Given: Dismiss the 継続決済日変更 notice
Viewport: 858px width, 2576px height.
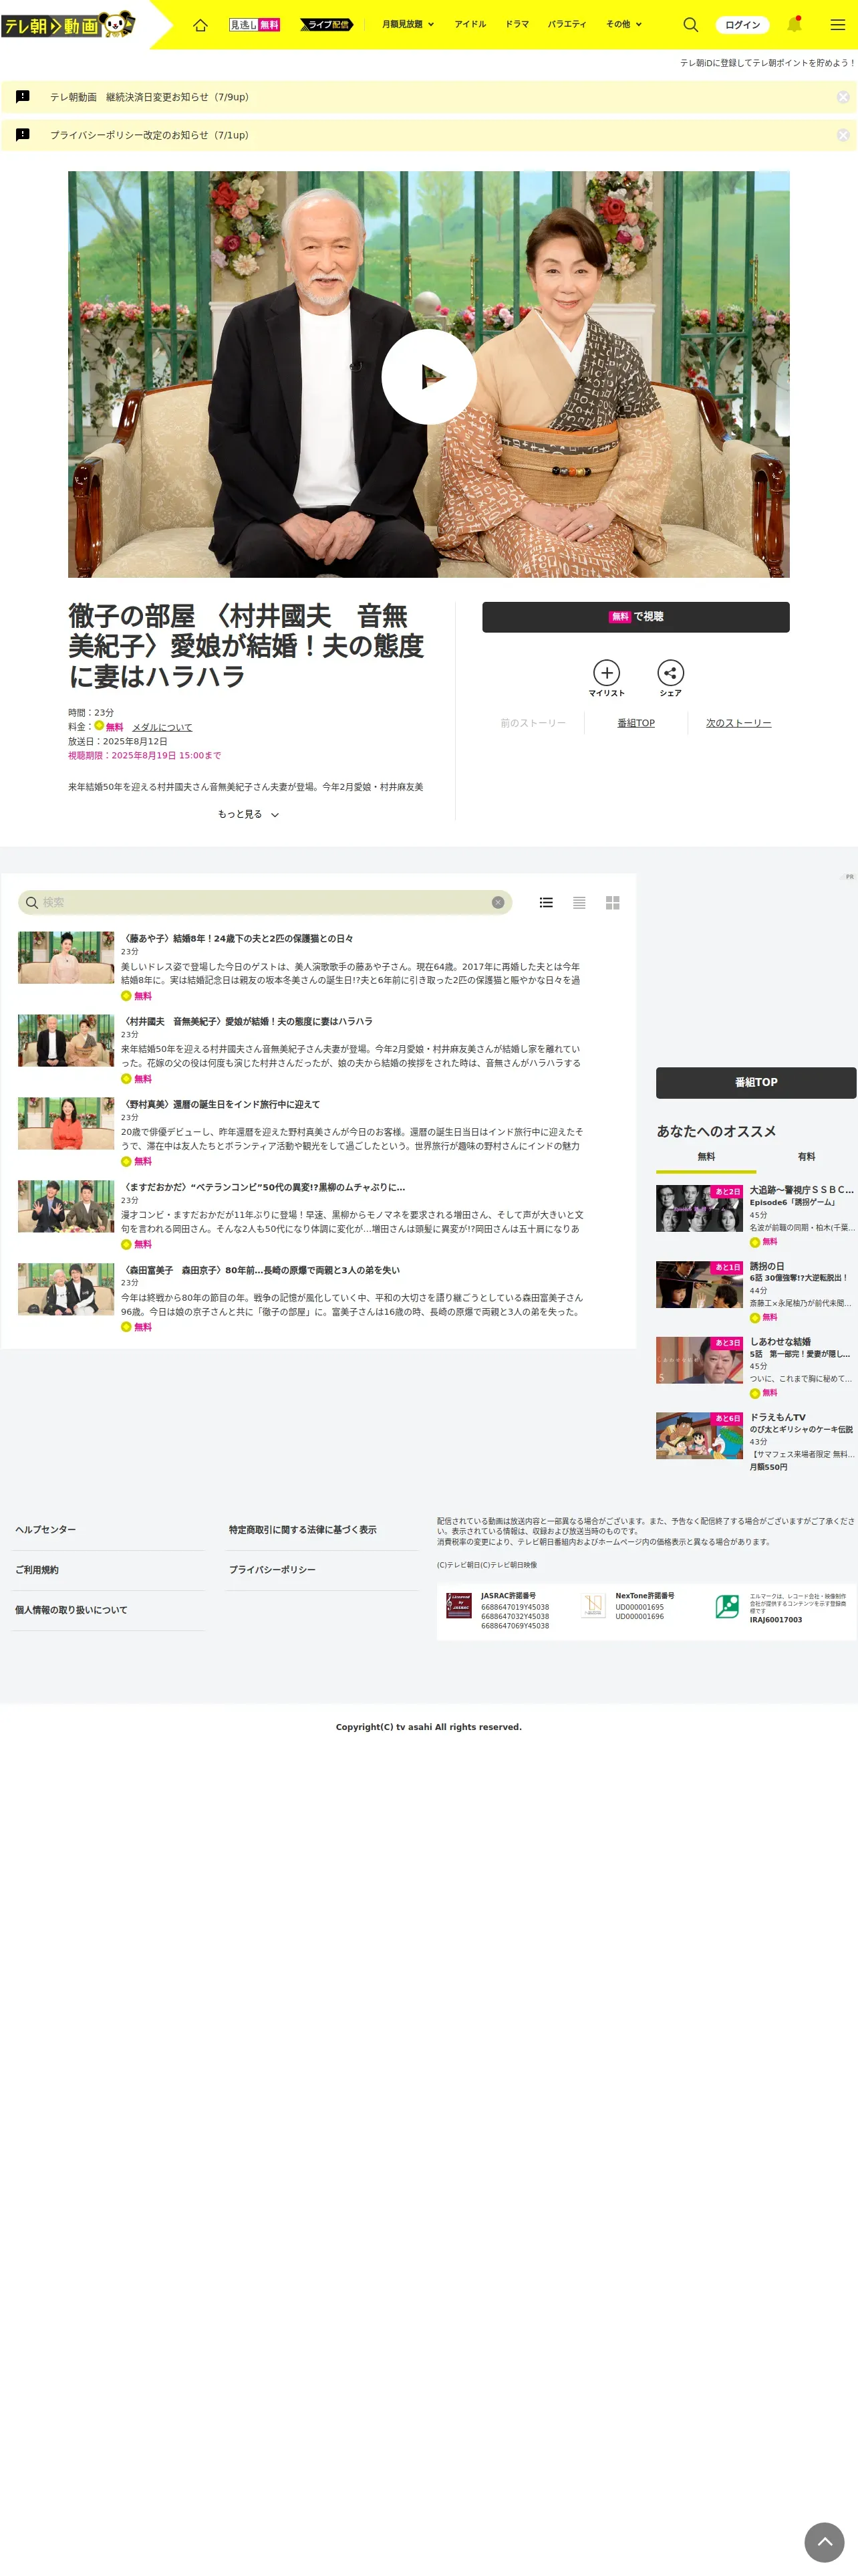Looking at the screenshot, I should [843, 97].
